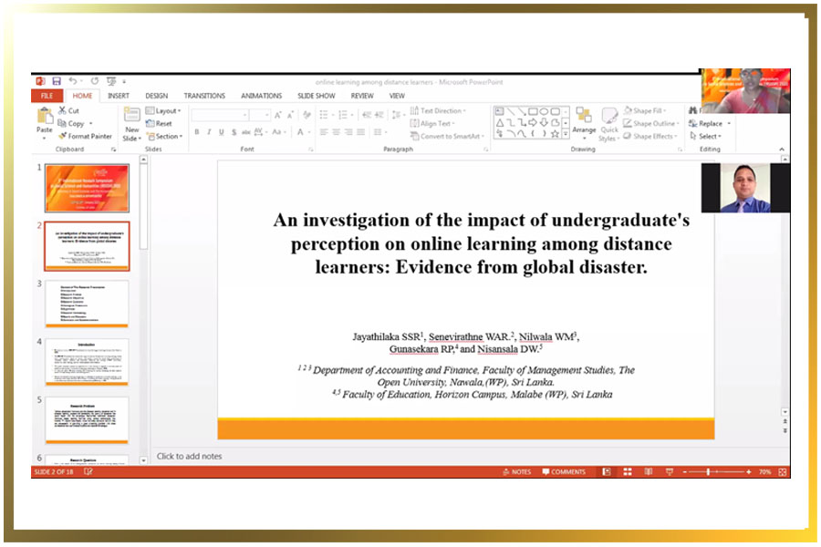
Task: Select the text box shape
Action: [x=500, y=111]
